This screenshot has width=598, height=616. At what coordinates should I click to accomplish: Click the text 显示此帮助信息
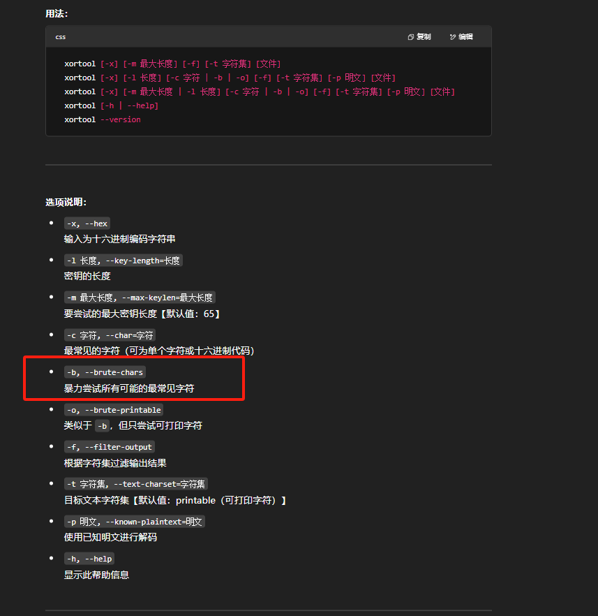tap(96, 575)
